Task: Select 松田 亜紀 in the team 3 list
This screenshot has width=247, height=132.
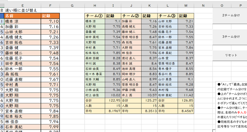Action: pos(167,95)
